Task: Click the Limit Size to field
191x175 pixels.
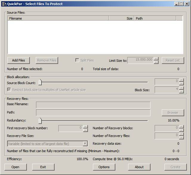Action: click(140, 60)
